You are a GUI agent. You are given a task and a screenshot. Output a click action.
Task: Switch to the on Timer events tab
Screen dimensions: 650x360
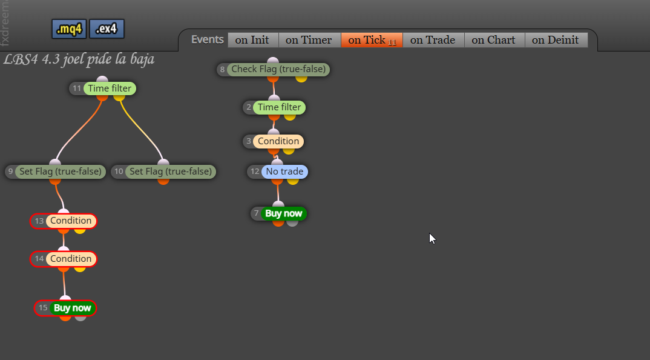(x=309, y=40)
